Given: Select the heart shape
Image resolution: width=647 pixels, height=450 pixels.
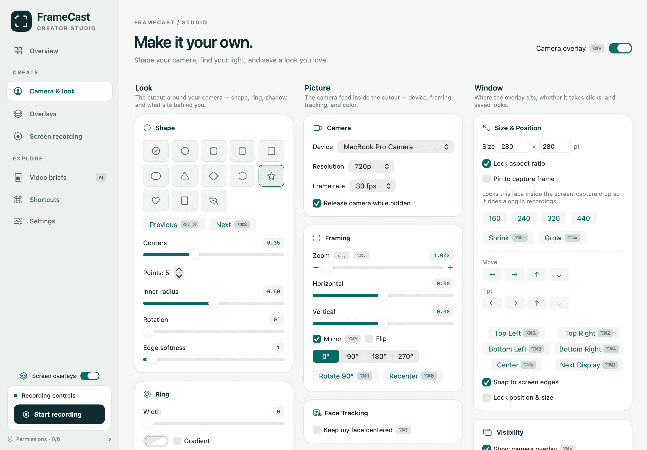Looking at the screenshot, I should click(x=156, y=201).
